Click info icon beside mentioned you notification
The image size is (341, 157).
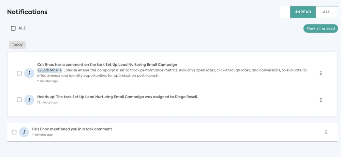[x=24, y=132]
